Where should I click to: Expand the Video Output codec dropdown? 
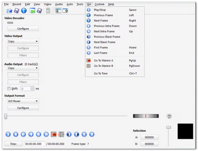23,41
